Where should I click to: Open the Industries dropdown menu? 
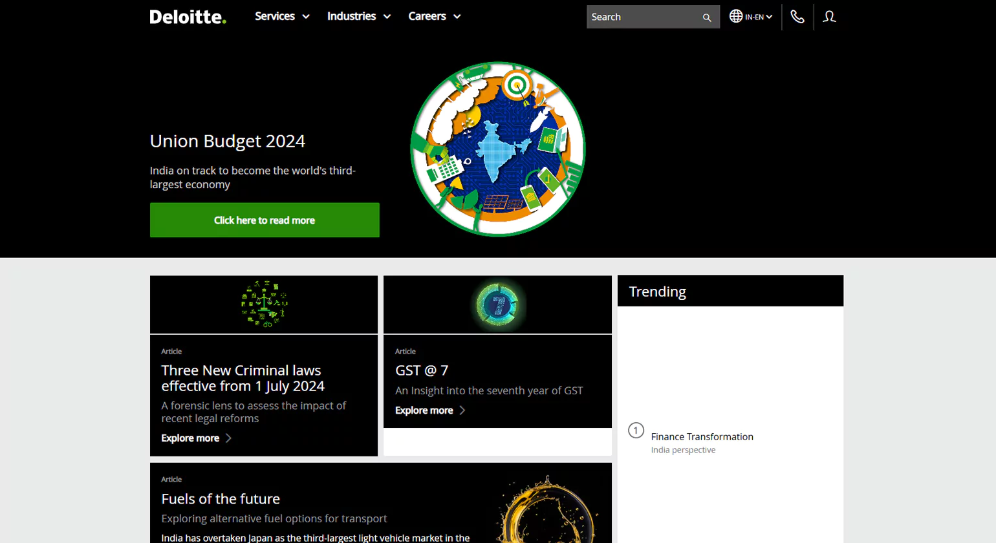tap(359, 16)
